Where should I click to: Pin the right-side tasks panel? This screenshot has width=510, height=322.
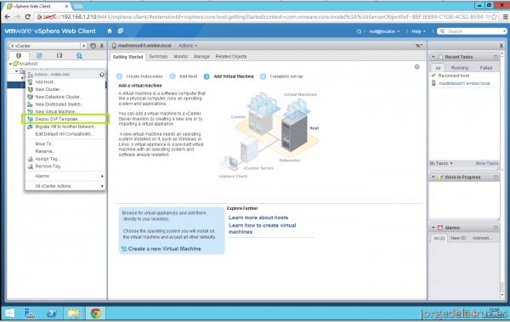(501, 46)
